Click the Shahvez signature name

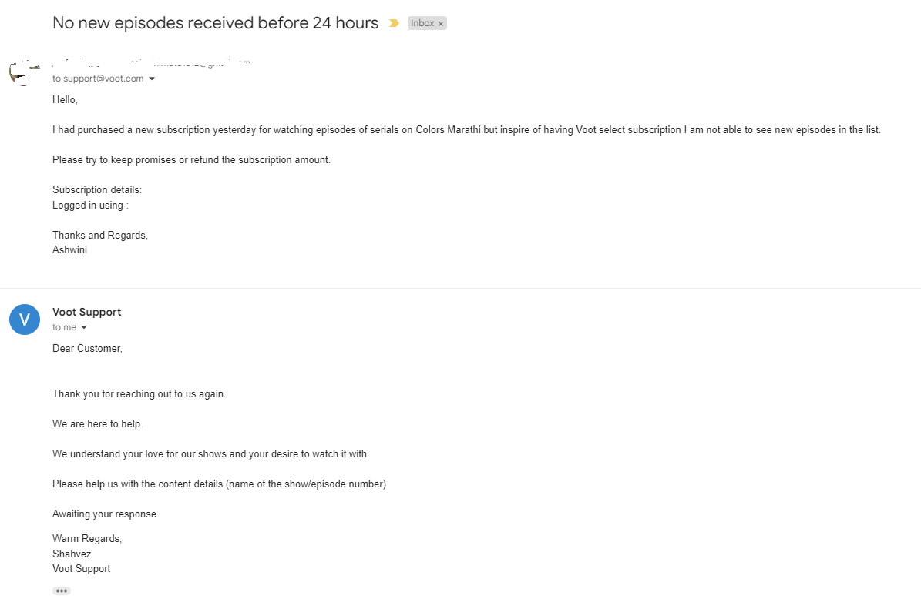(x=72, y=554)
